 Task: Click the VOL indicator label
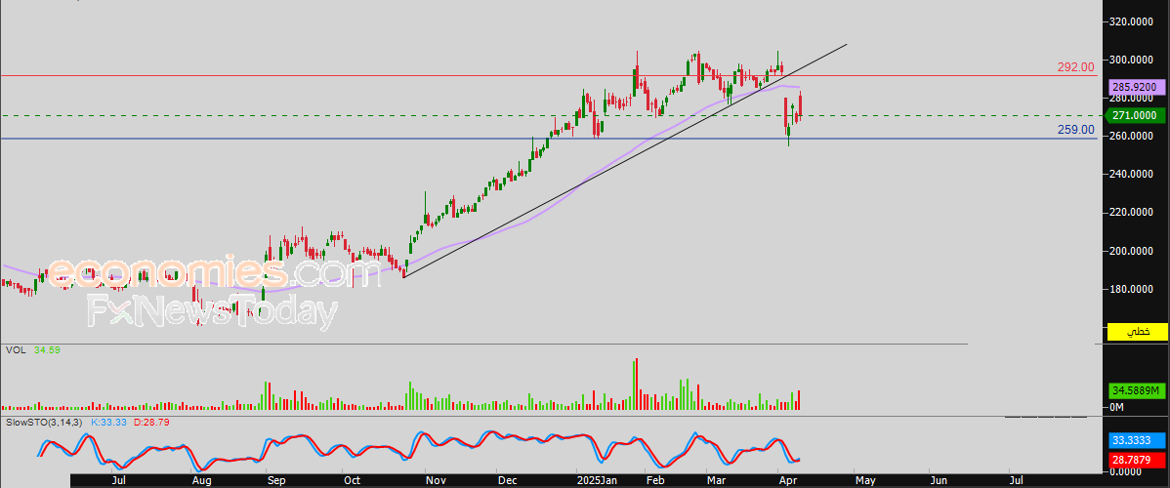(x=15, y=350)
